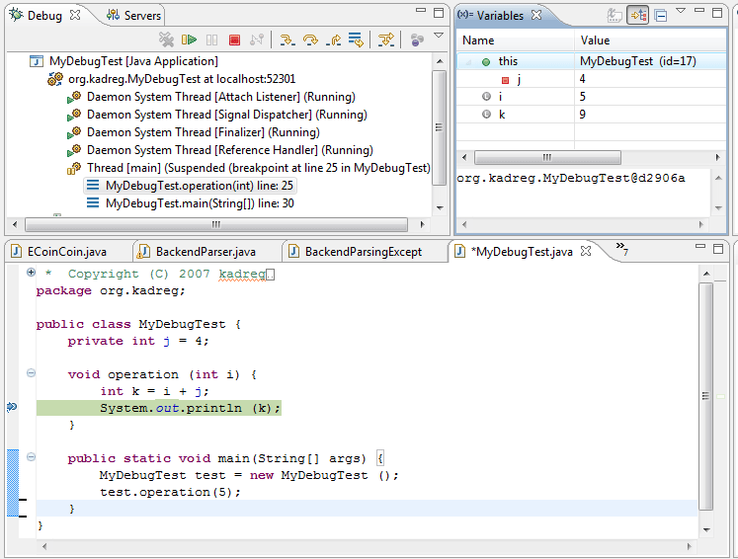Click the red Terminate button
The height and width of the screenshot is (559, 738).
point(234,40)
